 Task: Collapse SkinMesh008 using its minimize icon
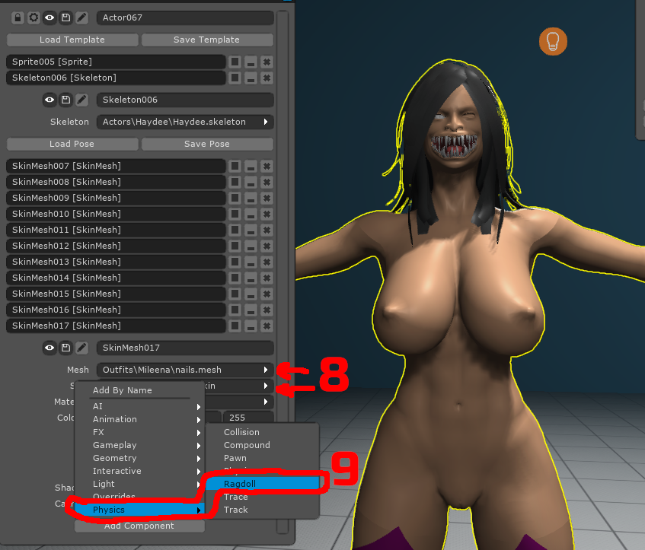(251, 182)
